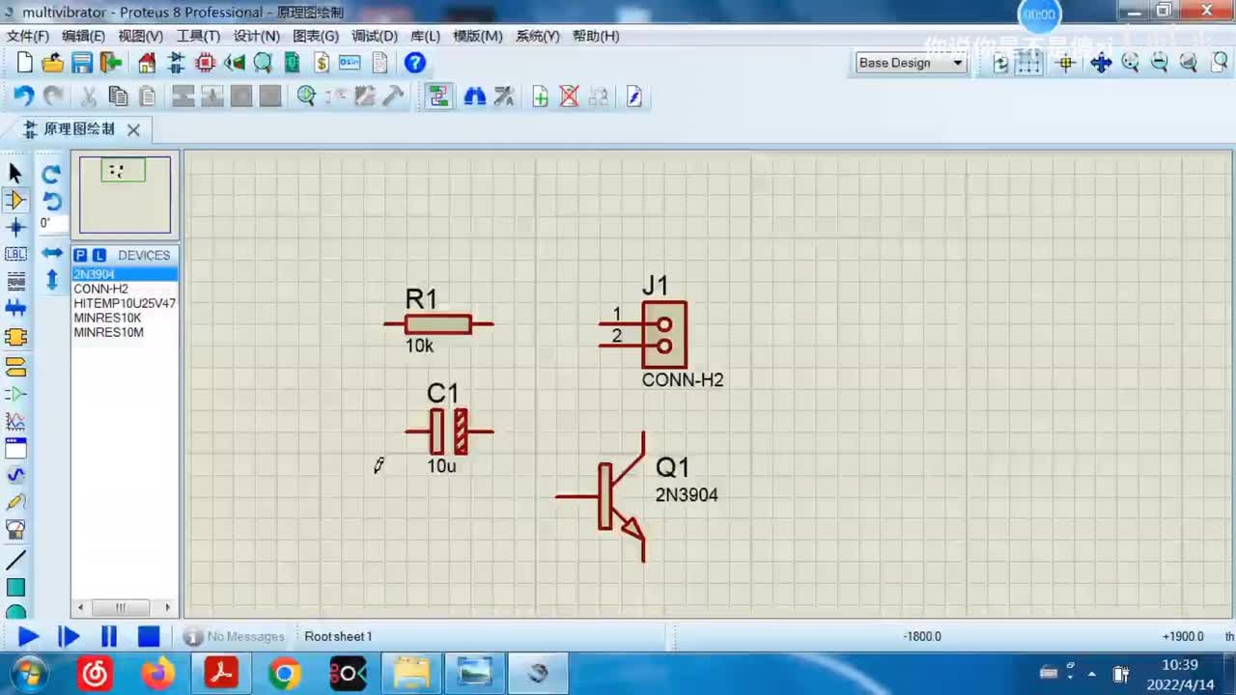The image size is (1236, 695).
Task: Undo the last action with the blue arrow
Action: 24,97
